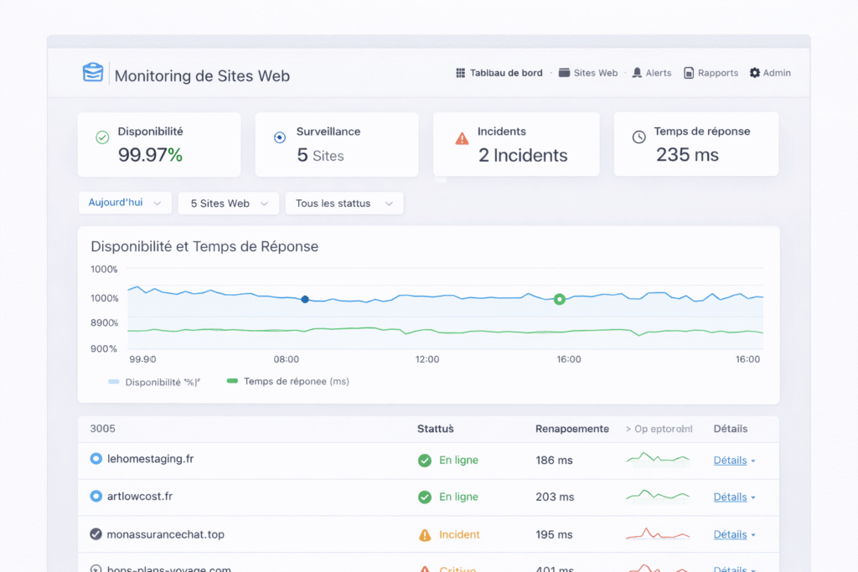
Task: Click the Surveillance target icon
Action: (x=279, y=137)
